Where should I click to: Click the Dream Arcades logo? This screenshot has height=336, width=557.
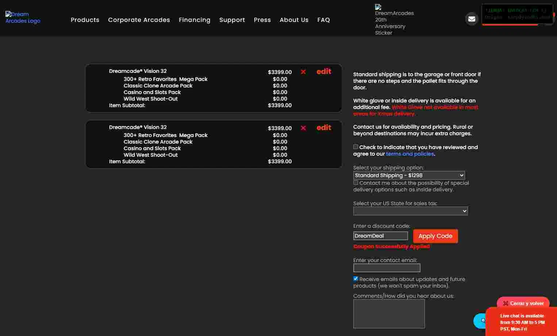point(23,17)
